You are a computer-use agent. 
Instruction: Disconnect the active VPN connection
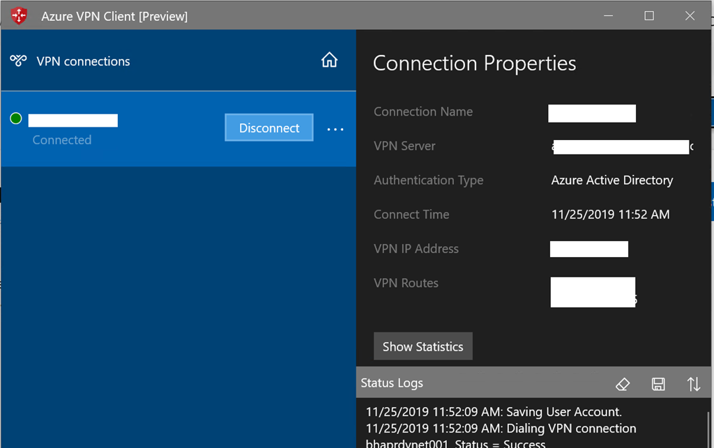coord(269,128)
